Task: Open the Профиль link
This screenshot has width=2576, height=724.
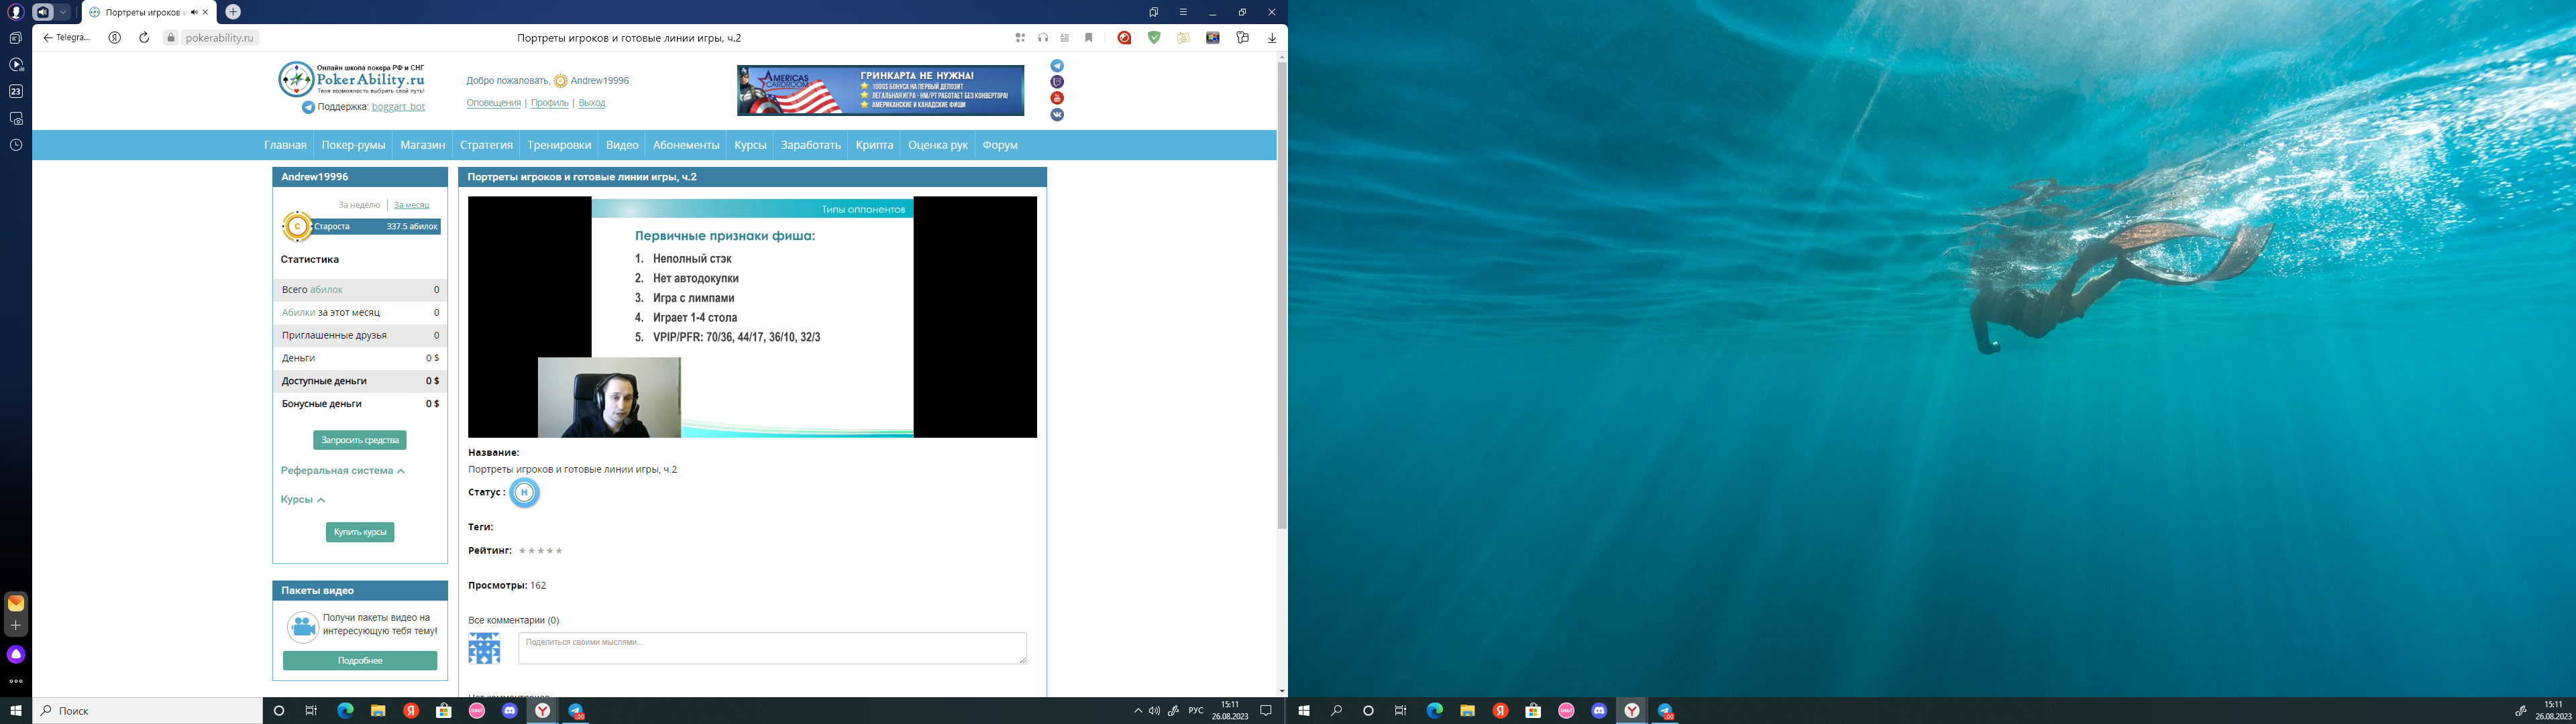Action: click(549, 103)
